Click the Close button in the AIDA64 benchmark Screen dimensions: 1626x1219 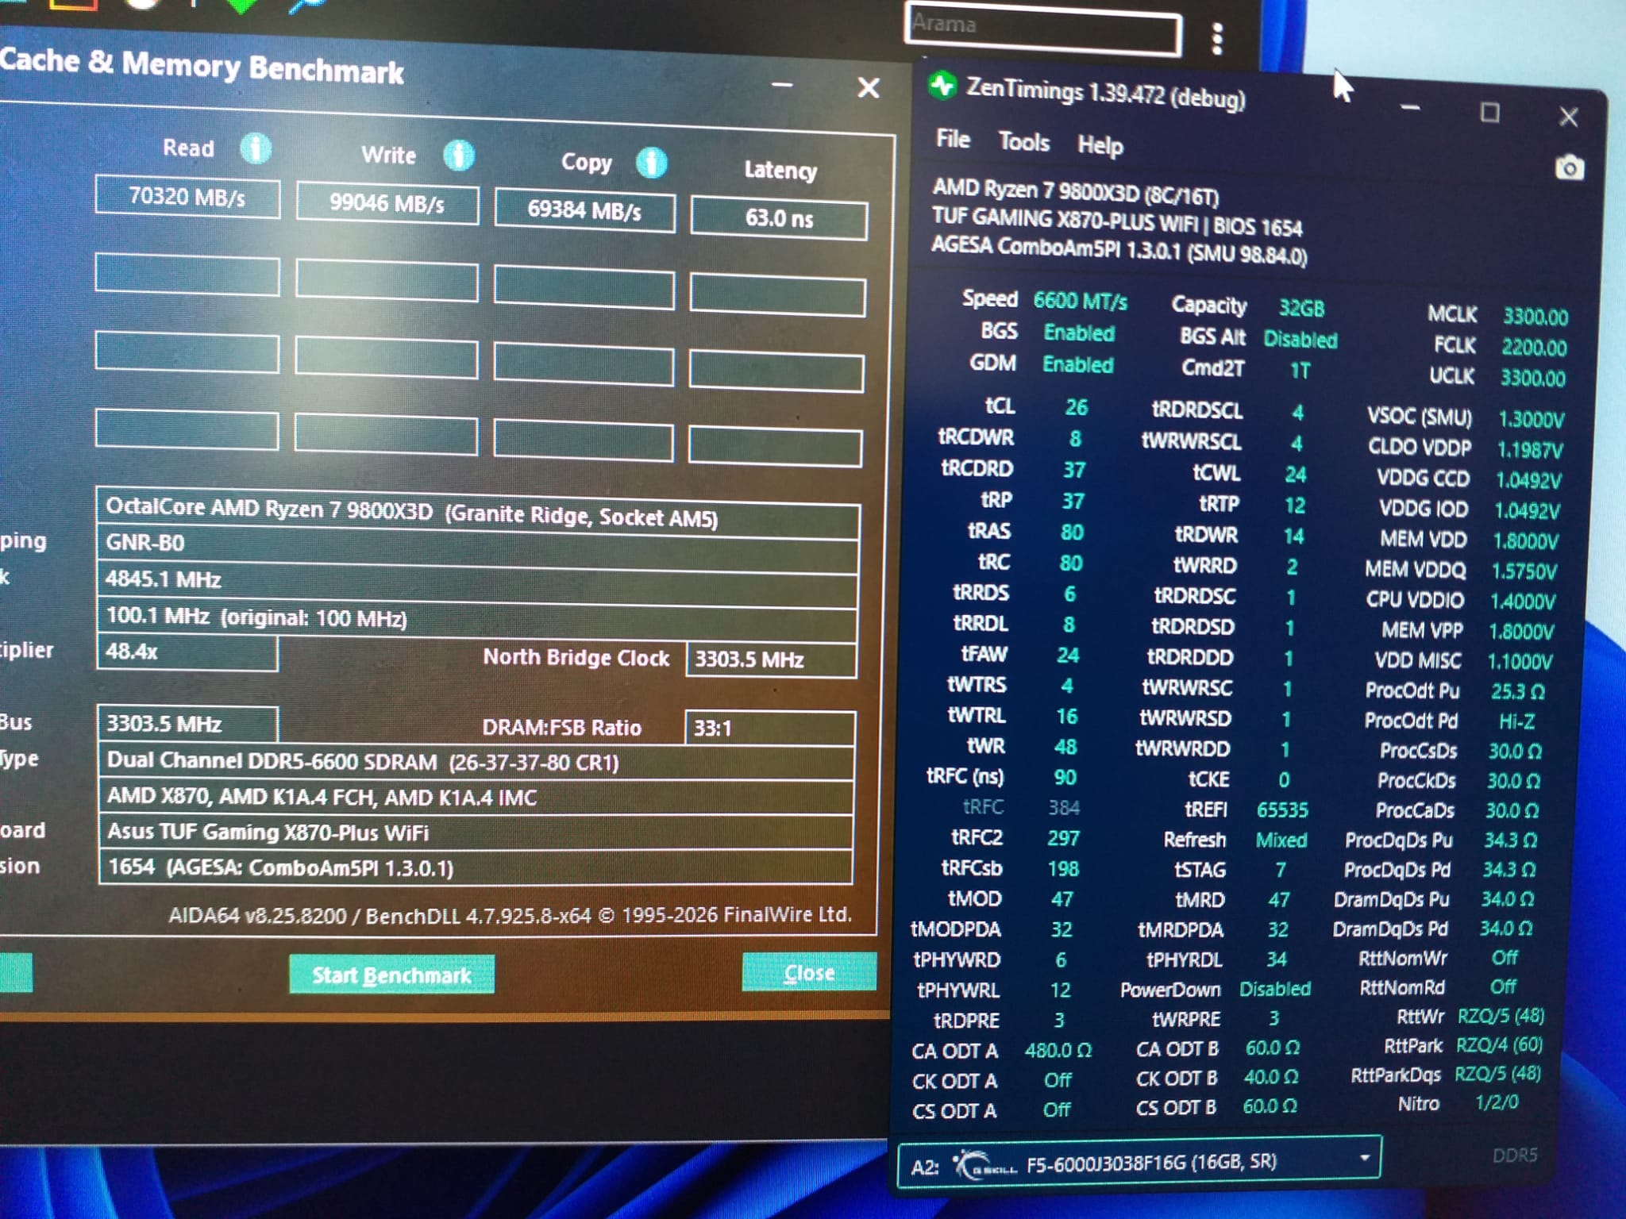(x=809, y=972)
